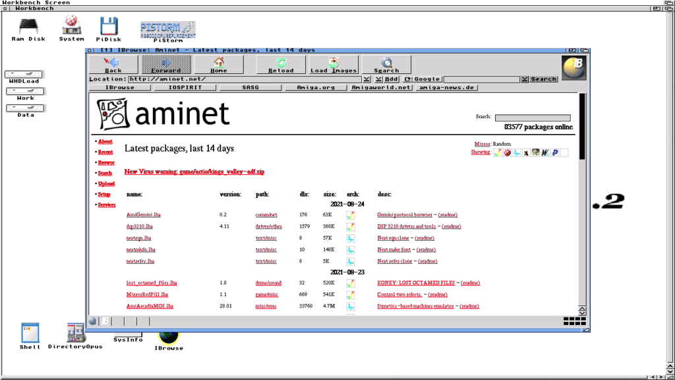Image resolution: width=675 pixels, height=380 pixels.
Task: Open the New Virus warning link
Action: pyautogui.click(x=194, y=172)
